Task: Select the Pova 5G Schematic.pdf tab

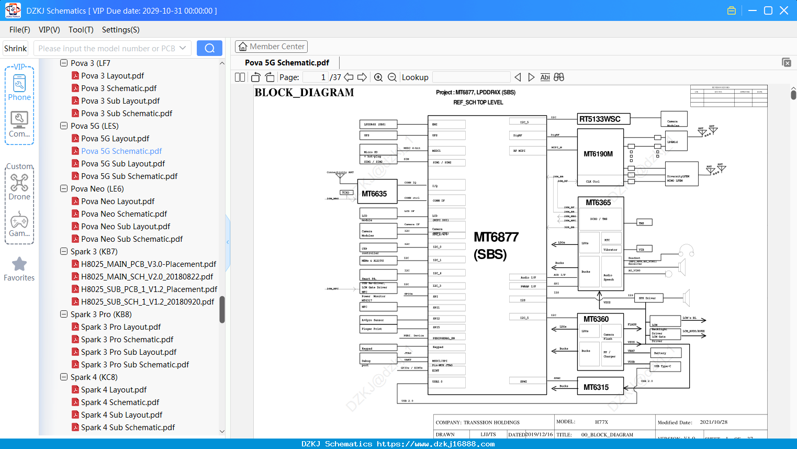Action: coord(287,62)
